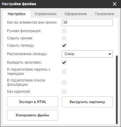The width and height of the screenshot is (121, 127).
Task: Close the Настройки фрейма dialog
Action: [115, 4]
